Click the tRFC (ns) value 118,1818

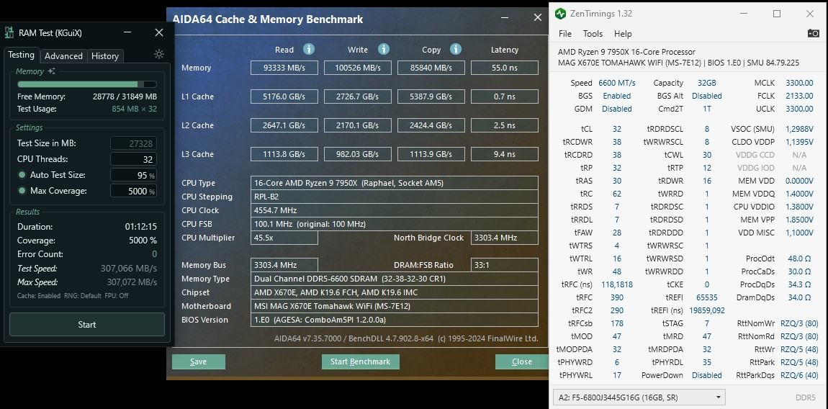[617, 284]
